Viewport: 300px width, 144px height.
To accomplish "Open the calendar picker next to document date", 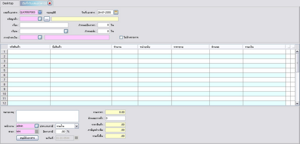I will [x=116, y=12].
